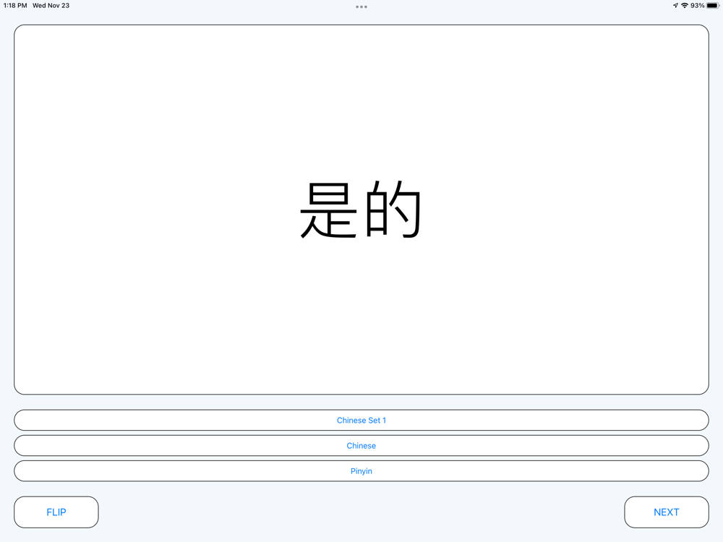Go to the next card with NEXT

click(667, 512)
